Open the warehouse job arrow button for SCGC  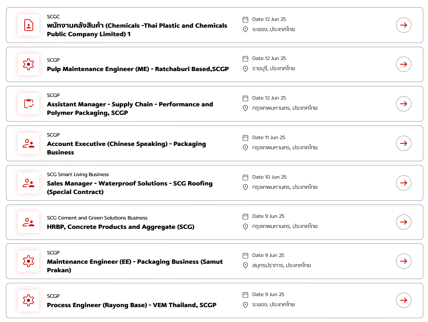403,25
